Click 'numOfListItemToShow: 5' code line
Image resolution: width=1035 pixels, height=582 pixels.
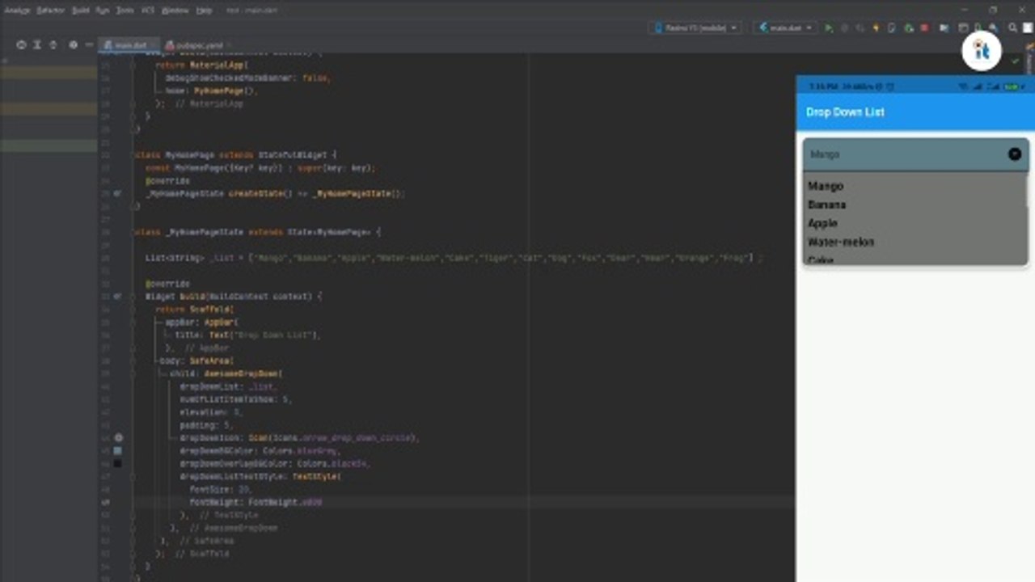point(235,399)
